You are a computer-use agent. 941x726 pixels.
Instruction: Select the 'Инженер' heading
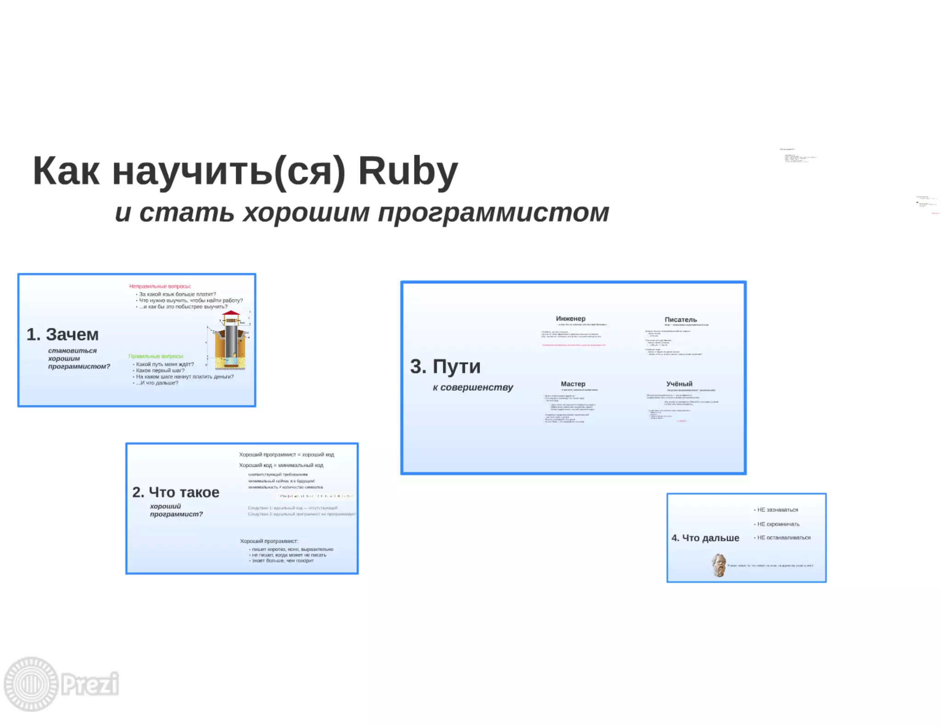(x=570, y=318)
